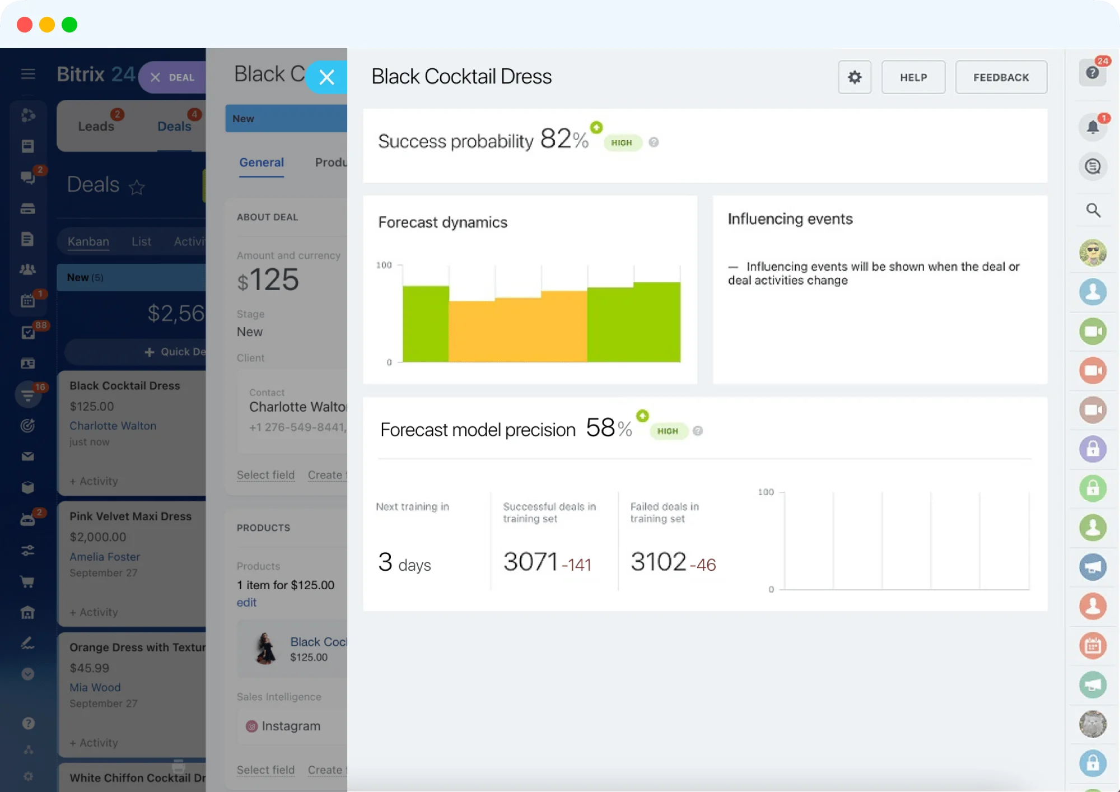Image resolution: width=1120 pixels, height=792 pixels.
Task: Open the settings gear for the forecast panel
Action: (854, 77)
